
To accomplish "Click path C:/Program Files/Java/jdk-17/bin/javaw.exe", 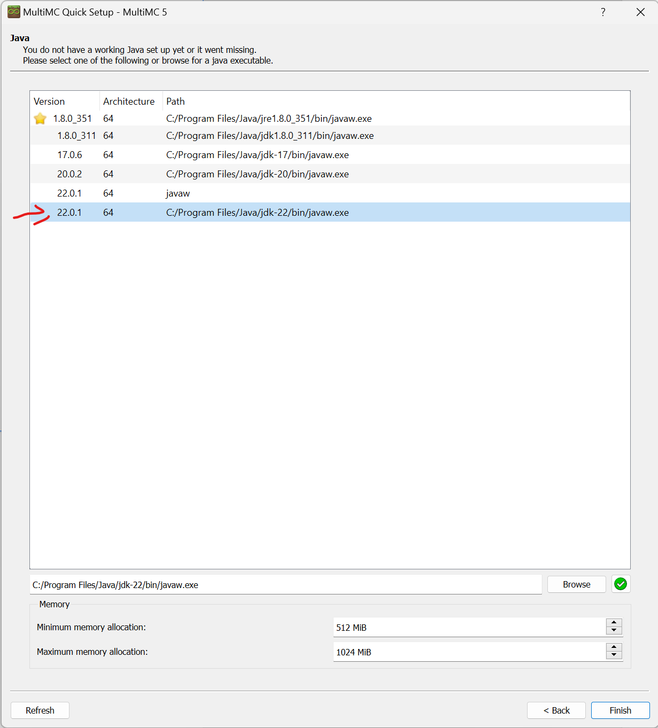I will (257, 155).
